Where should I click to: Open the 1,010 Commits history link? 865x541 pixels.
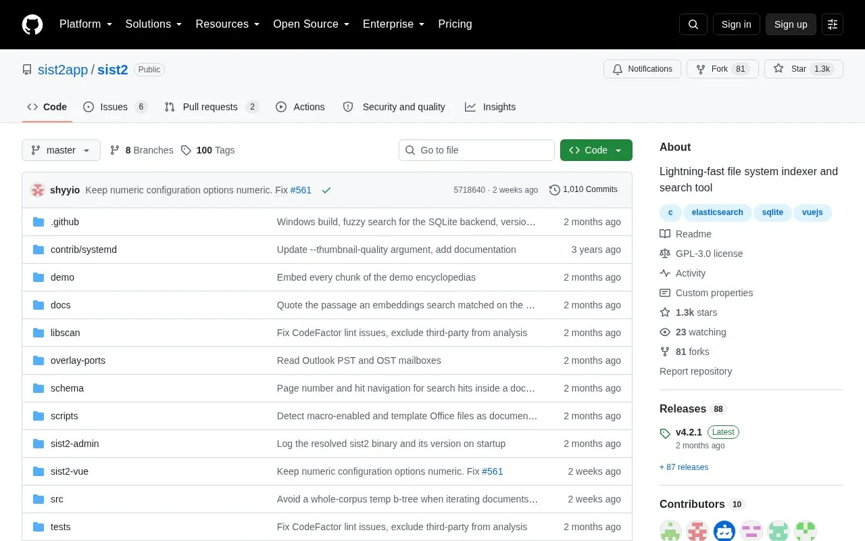pyautogui.click(x=583, y=190)
